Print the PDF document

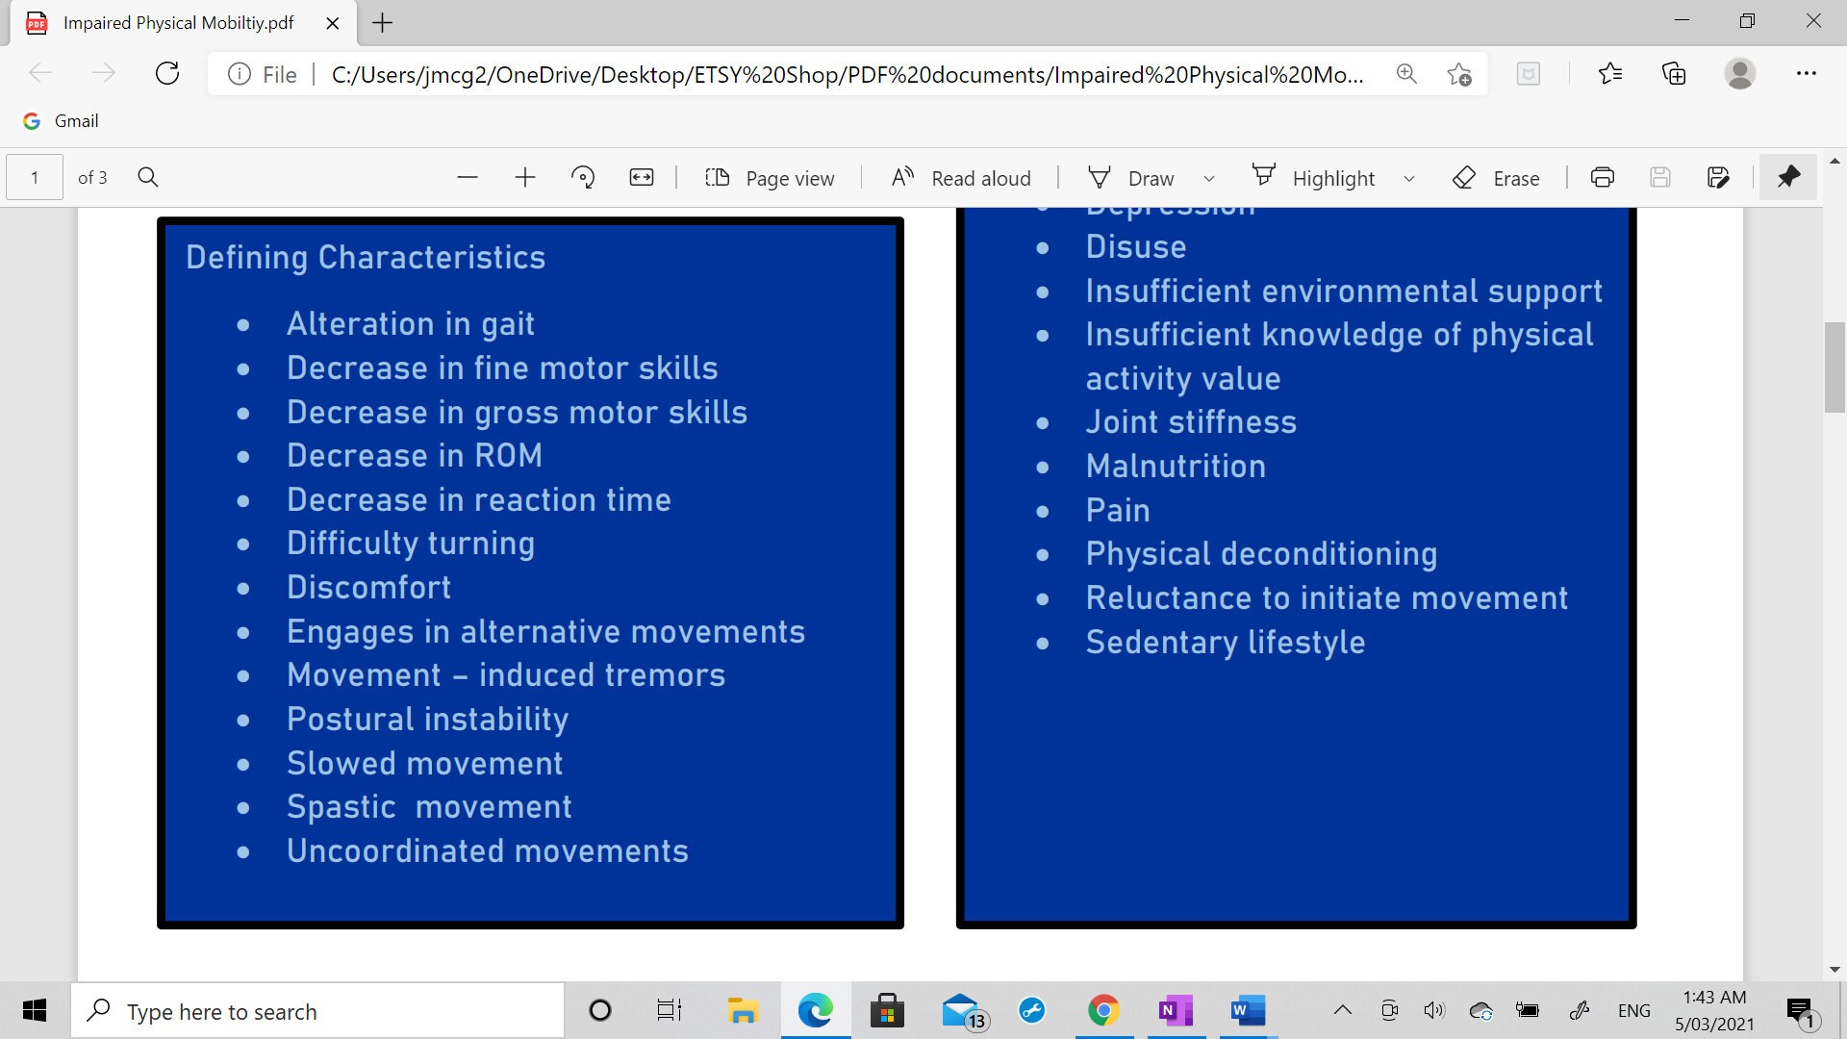tap(1602, 177)
